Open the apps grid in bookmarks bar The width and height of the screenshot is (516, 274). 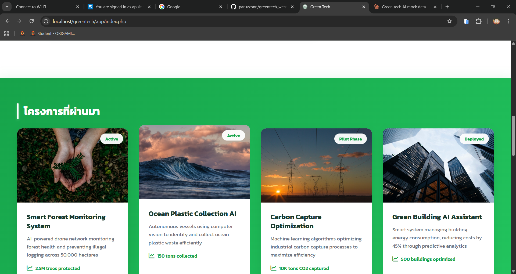click(x=7, y=34)
